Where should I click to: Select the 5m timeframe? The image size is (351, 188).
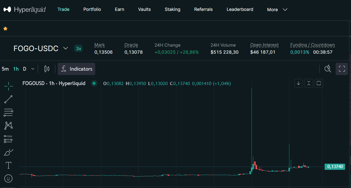5,69
